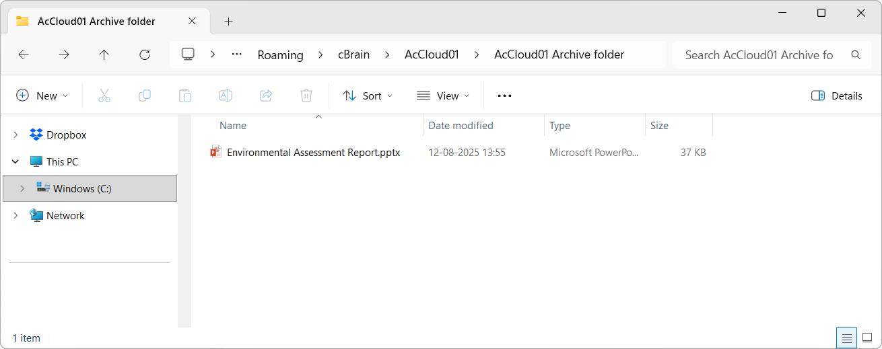Click the 1 item status bar text
Screen dimensions: 882x349
[x=26, y=338]
